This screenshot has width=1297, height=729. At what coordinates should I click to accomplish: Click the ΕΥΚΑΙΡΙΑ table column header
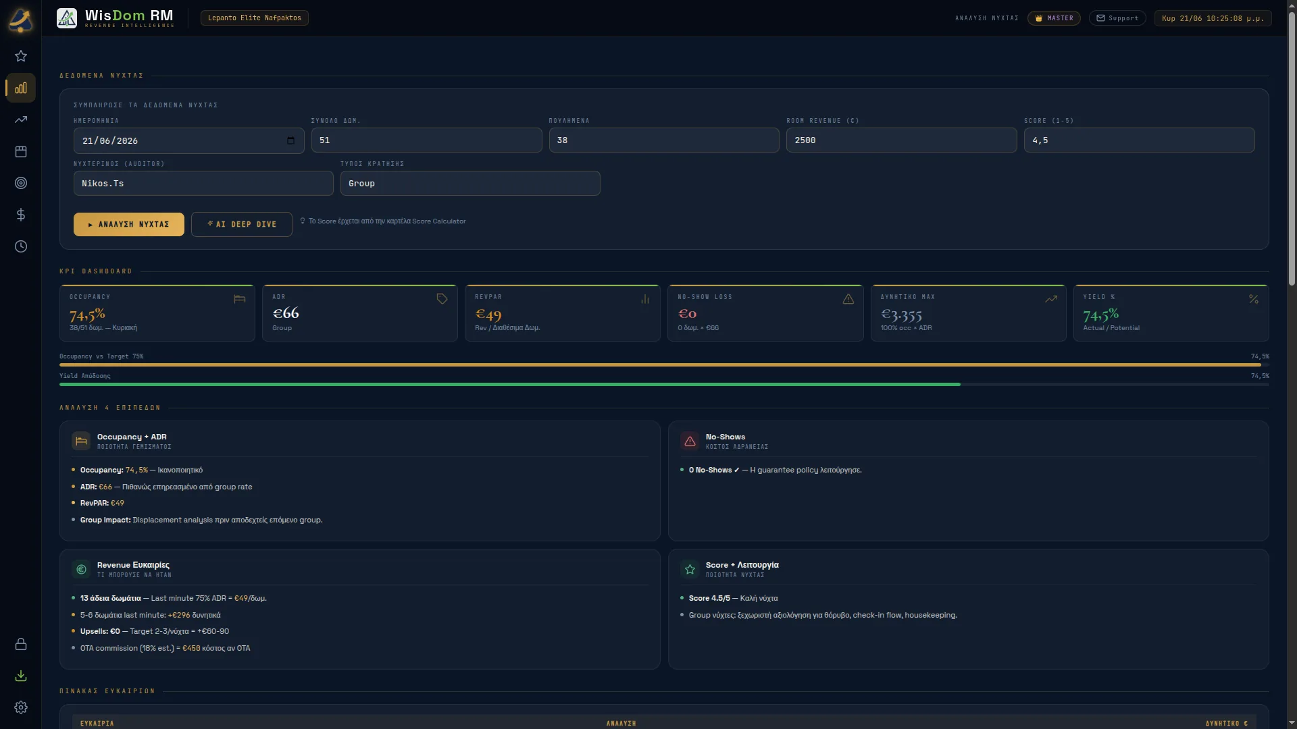coord(97,724)
